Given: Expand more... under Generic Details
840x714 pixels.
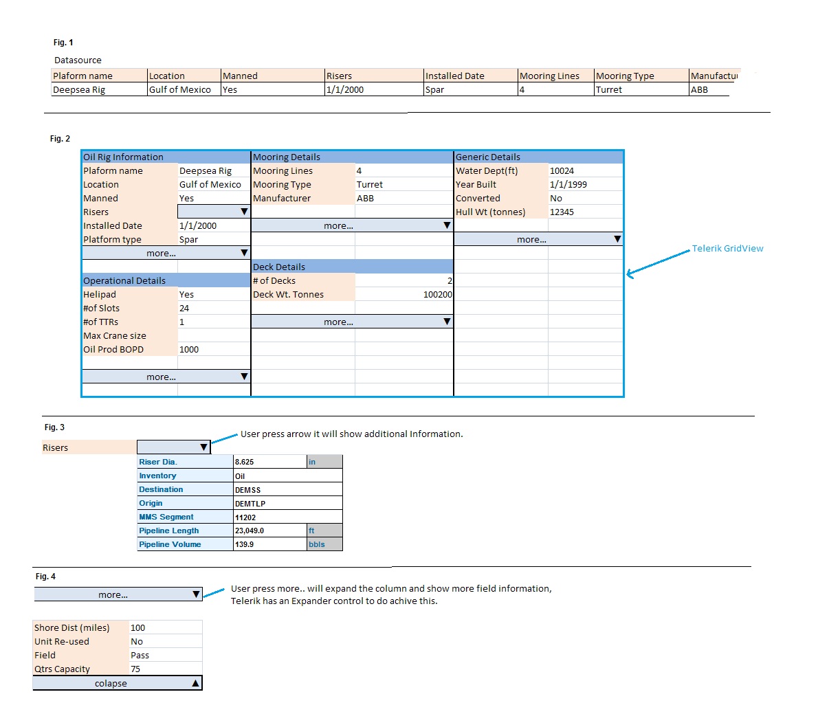Looking at the screenshot, I should click(x=538, y=239).
